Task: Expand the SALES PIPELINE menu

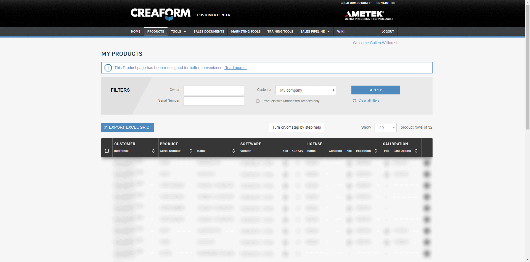Action: 315,31
